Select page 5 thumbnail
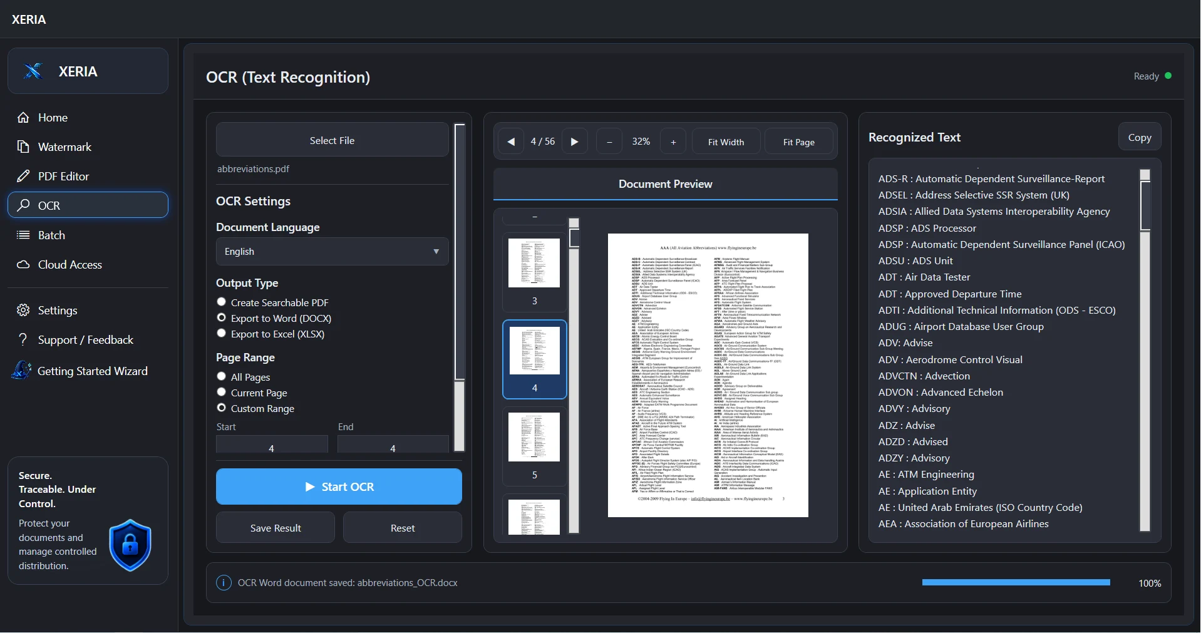Screen dimensions: 1201x633 (x=534, y=446)
